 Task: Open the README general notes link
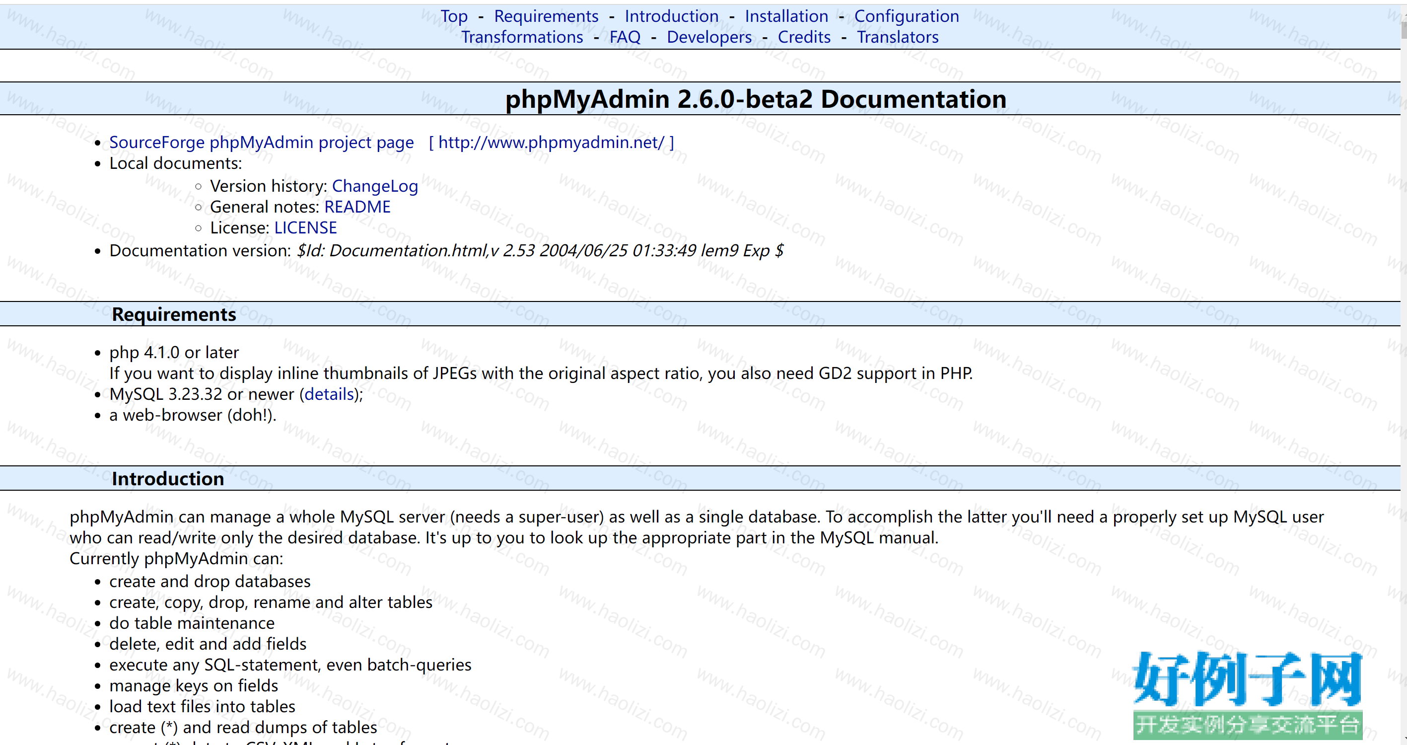(357, 207)
